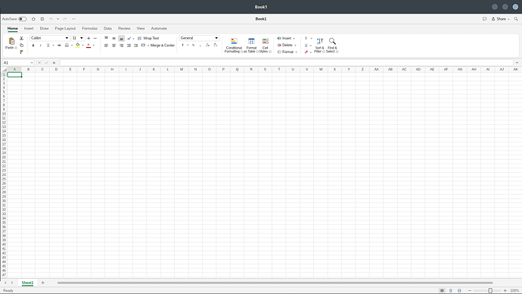Click Align Right icon
Viewport: 522px width, 294px height.
pyautogui.click(x=122, y=45)
